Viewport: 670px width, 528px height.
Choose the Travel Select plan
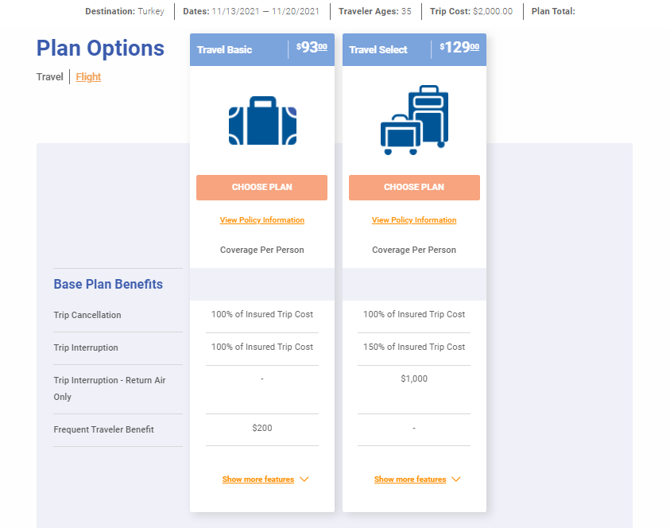coord(414,187)
